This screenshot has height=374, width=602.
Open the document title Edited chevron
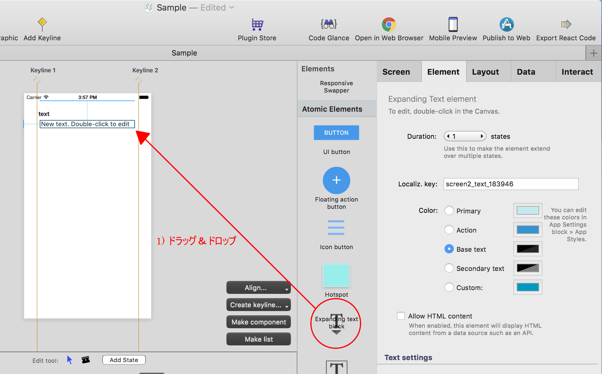[232, 7]
